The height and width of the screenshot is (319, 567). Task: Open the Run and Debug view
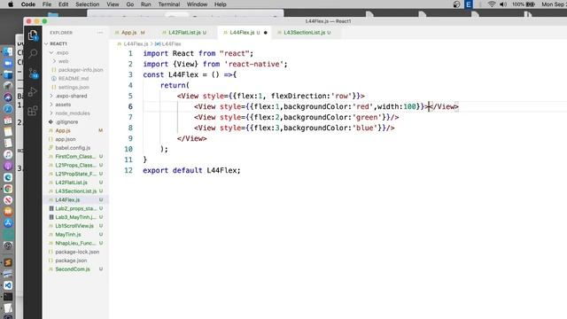tap(33, 92)
